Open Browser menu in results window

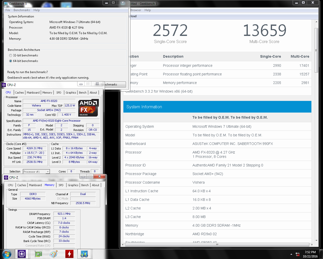[136, 10]
